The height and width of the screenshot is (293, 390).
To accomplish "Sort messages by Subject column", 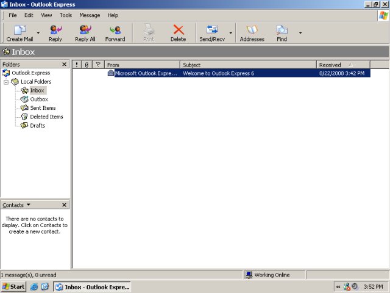I will (x=248, y=65).
